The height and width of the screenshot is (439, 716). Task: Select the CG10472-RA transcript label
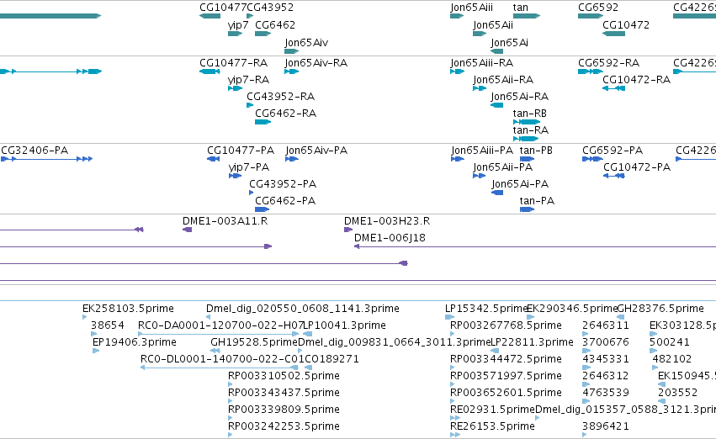[x=637, y=80]
